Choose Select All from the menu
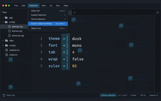The height and width of the screenshot is (101, 161). [x=48, y=11]
